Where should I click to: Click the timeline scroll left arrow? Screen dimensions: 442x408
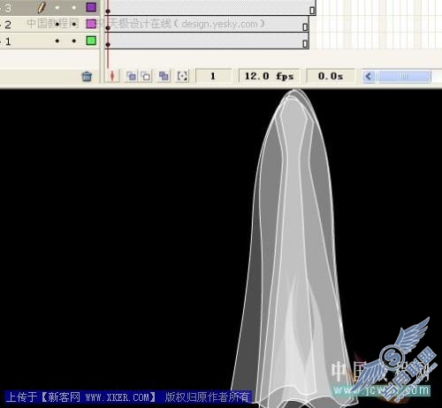(x=369, y=77)
